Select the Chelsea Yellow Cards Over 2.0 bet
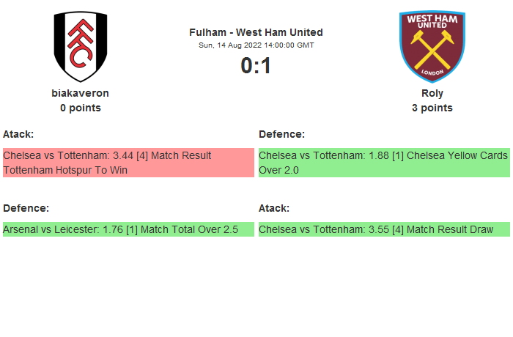 pos(384,163)
